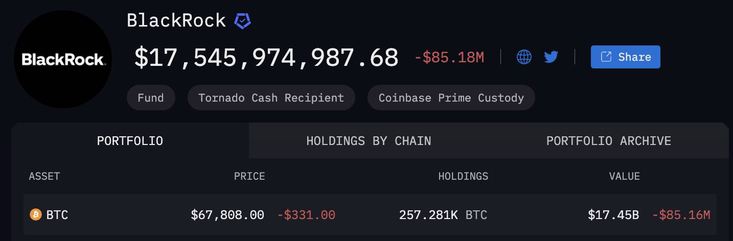Viewport: 733px width, 241px height.
Task: Select the Tornado Cash Recipient tag
Action: coord(271,98)
